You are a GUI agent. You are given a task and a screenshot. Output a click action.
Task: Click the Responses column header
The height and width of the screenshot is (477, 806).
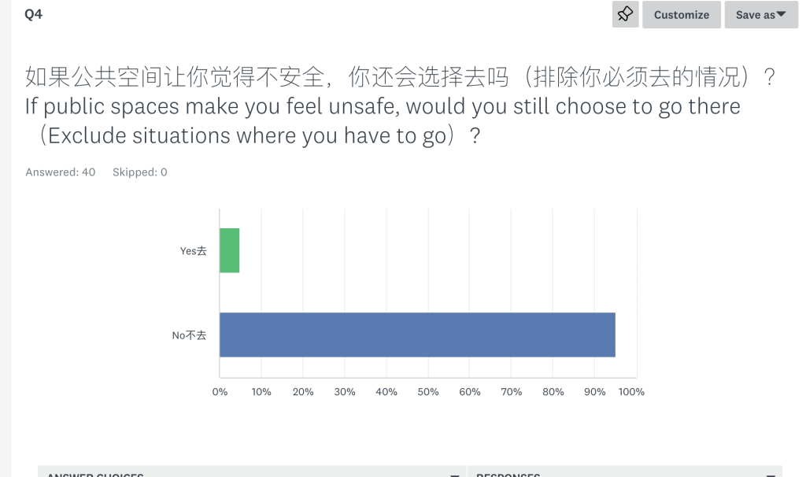tap(508, 475)
